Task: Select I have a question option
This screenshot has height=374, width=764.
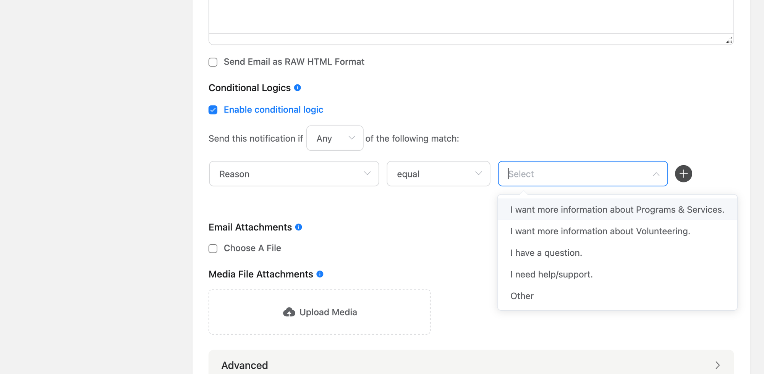Action: click(546, 252)
